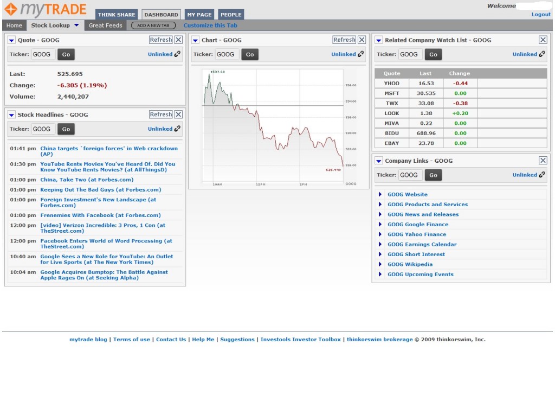Viewport: 555px width, 408px height.
Task: Click the myTRADE logo
Action: 46,10
